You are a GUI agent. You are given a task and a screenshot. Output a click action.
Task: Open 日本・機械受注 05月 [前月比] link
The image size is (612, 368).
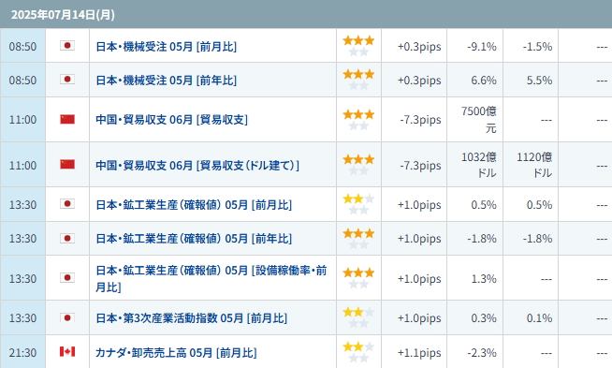pos(167,47)
